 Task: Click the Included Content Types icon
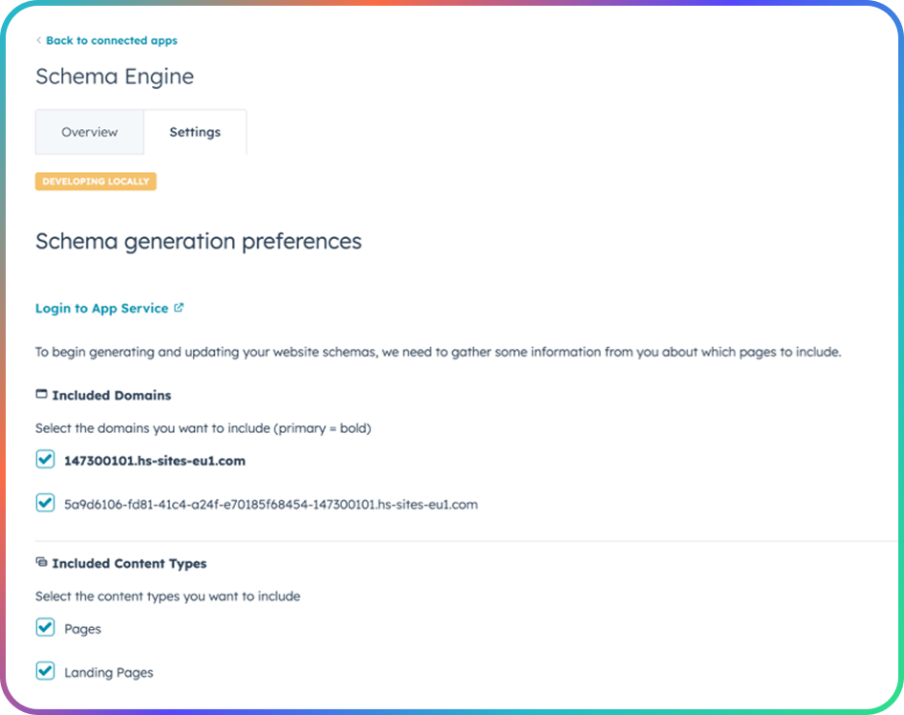41,563
